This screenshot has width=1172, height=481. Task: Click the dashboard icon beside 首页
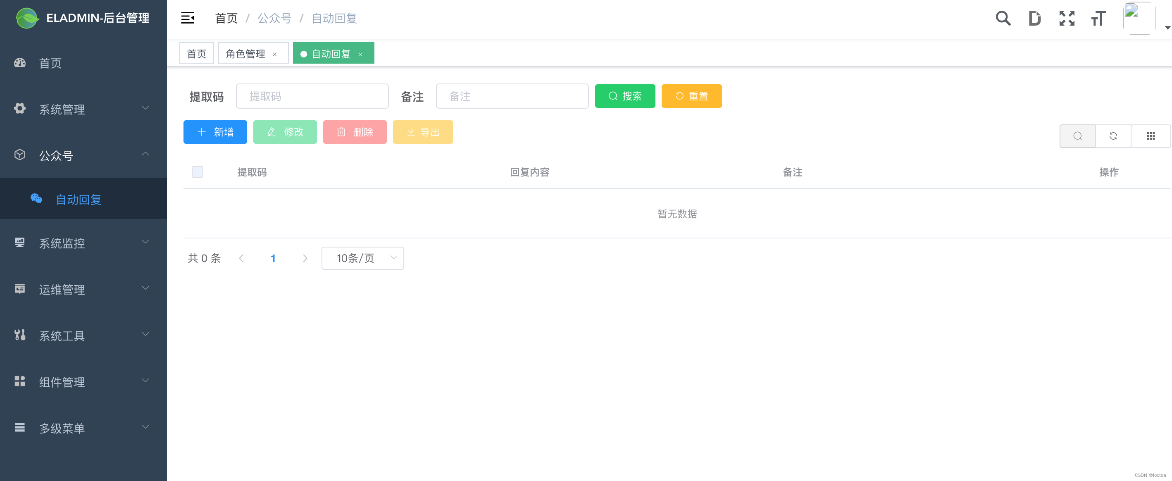click(x=19, y=63)
